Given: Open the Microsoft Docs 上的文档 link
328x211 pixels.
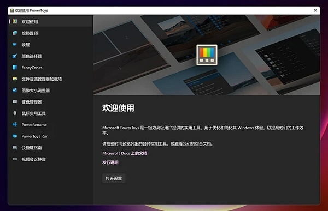Looking at the screenshot, I should (x=125, y=153).
